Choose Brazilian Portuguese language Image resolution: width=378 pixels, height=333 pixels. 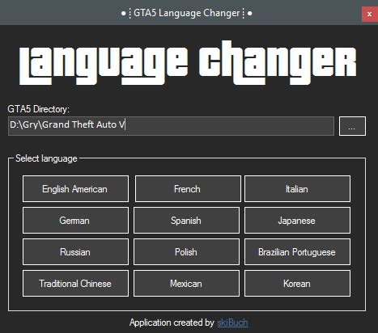297,251
